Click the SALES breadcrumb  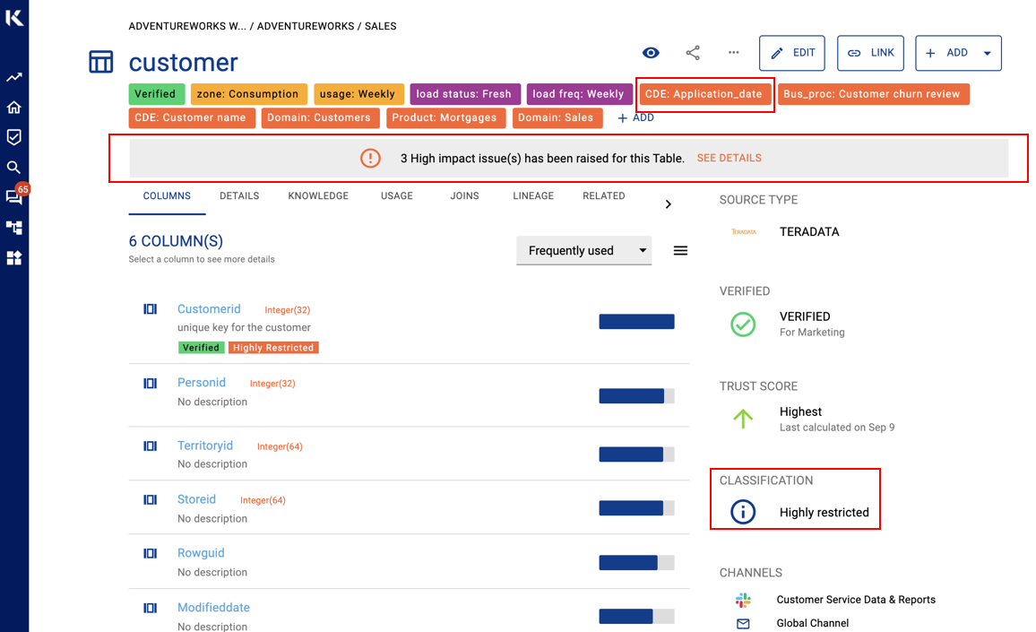[x=381, y=26]
